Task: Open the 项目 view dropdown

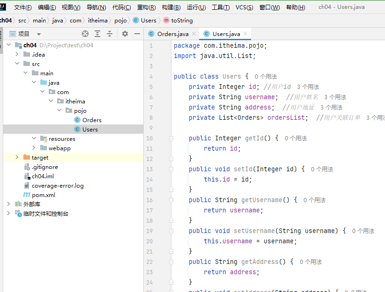Action: [39, 34]
